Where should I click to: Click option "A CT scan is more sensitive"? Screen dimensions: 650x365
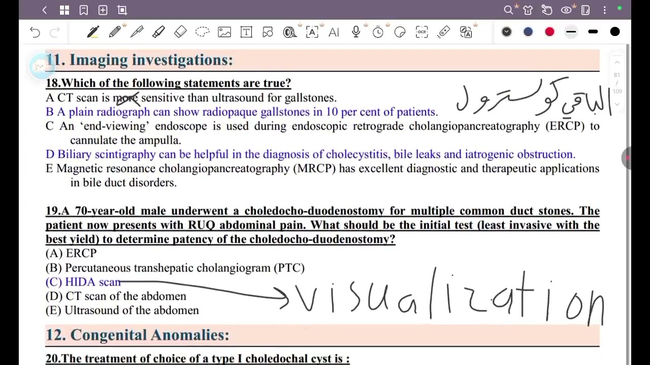click(191, 98)
